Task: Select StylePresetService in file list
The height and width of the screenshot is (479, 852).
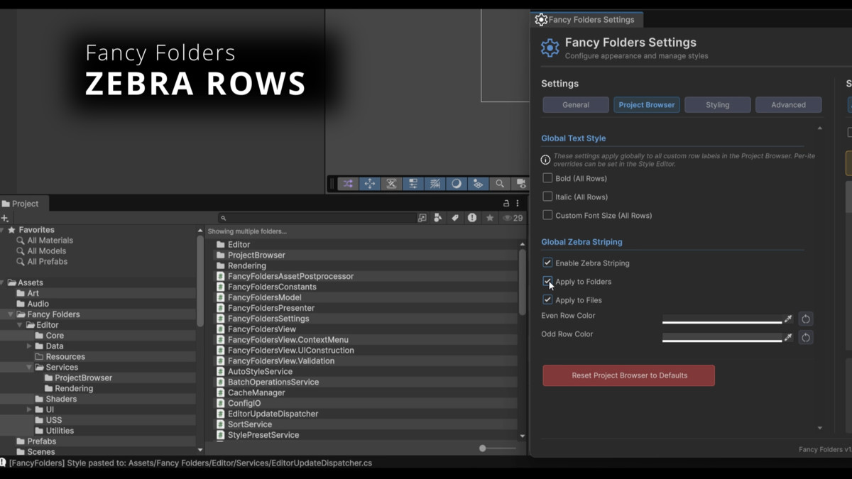Action: click(x=263, y=435)
